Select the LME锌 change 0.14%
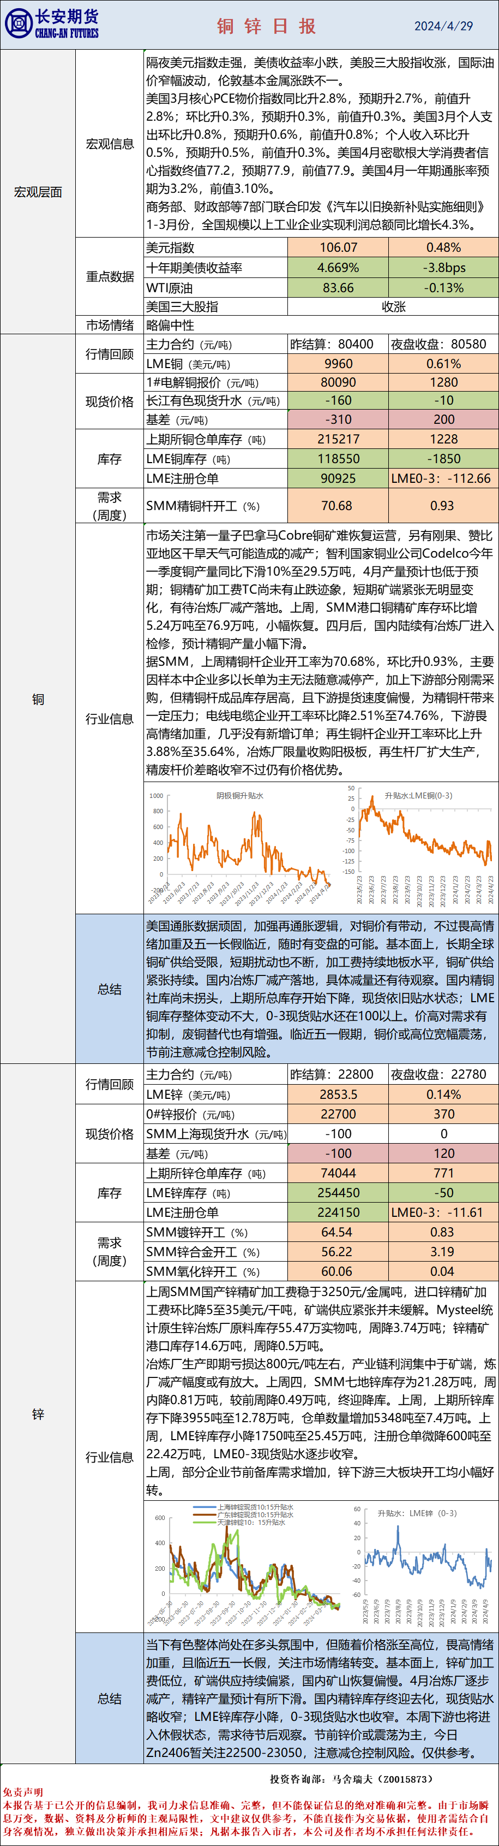This screenshot has width=499, height=1846. coord(444,1094)
